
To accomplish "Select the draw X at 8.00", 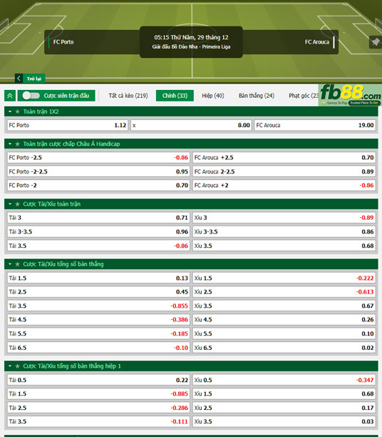I will point(191,126).
